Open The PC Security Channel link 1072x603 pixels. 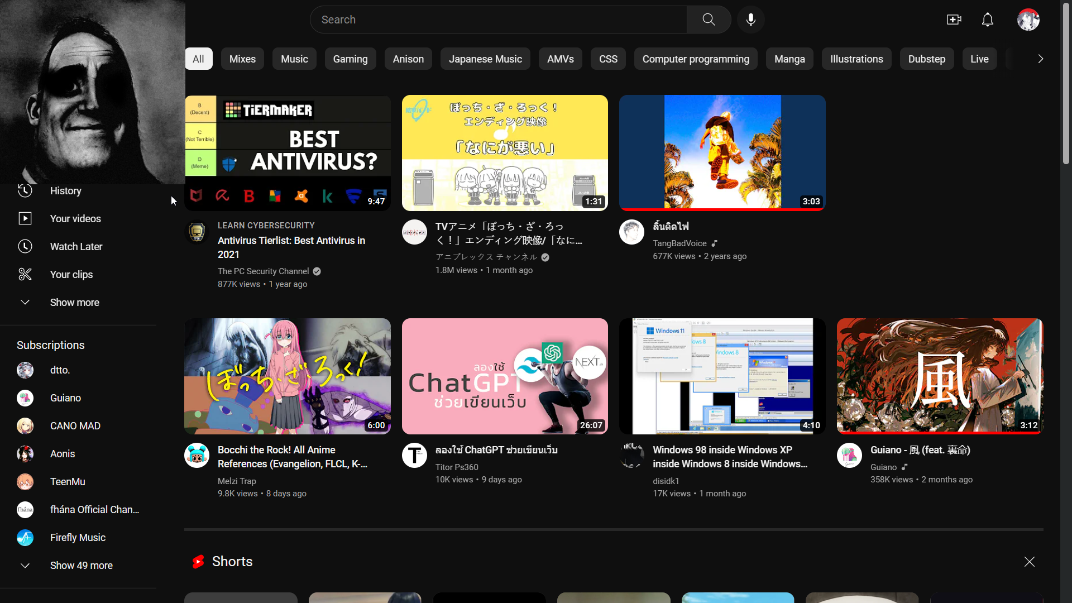coord(263,271)
